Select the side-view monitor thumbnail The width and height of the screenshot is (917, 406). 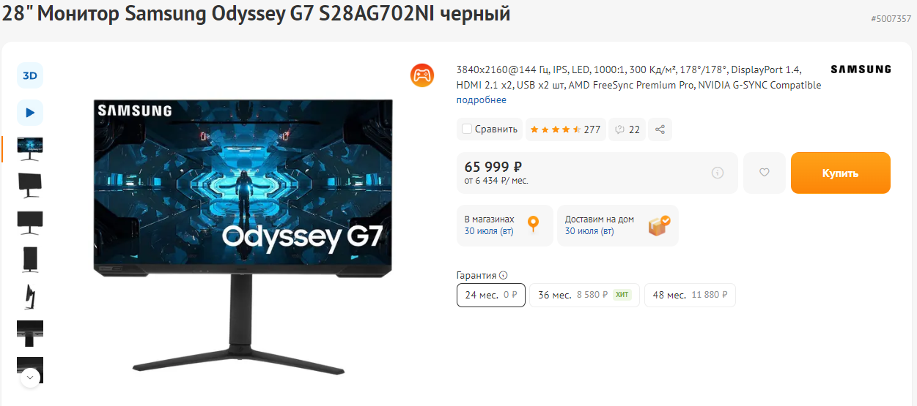click(x=30, y=296)
